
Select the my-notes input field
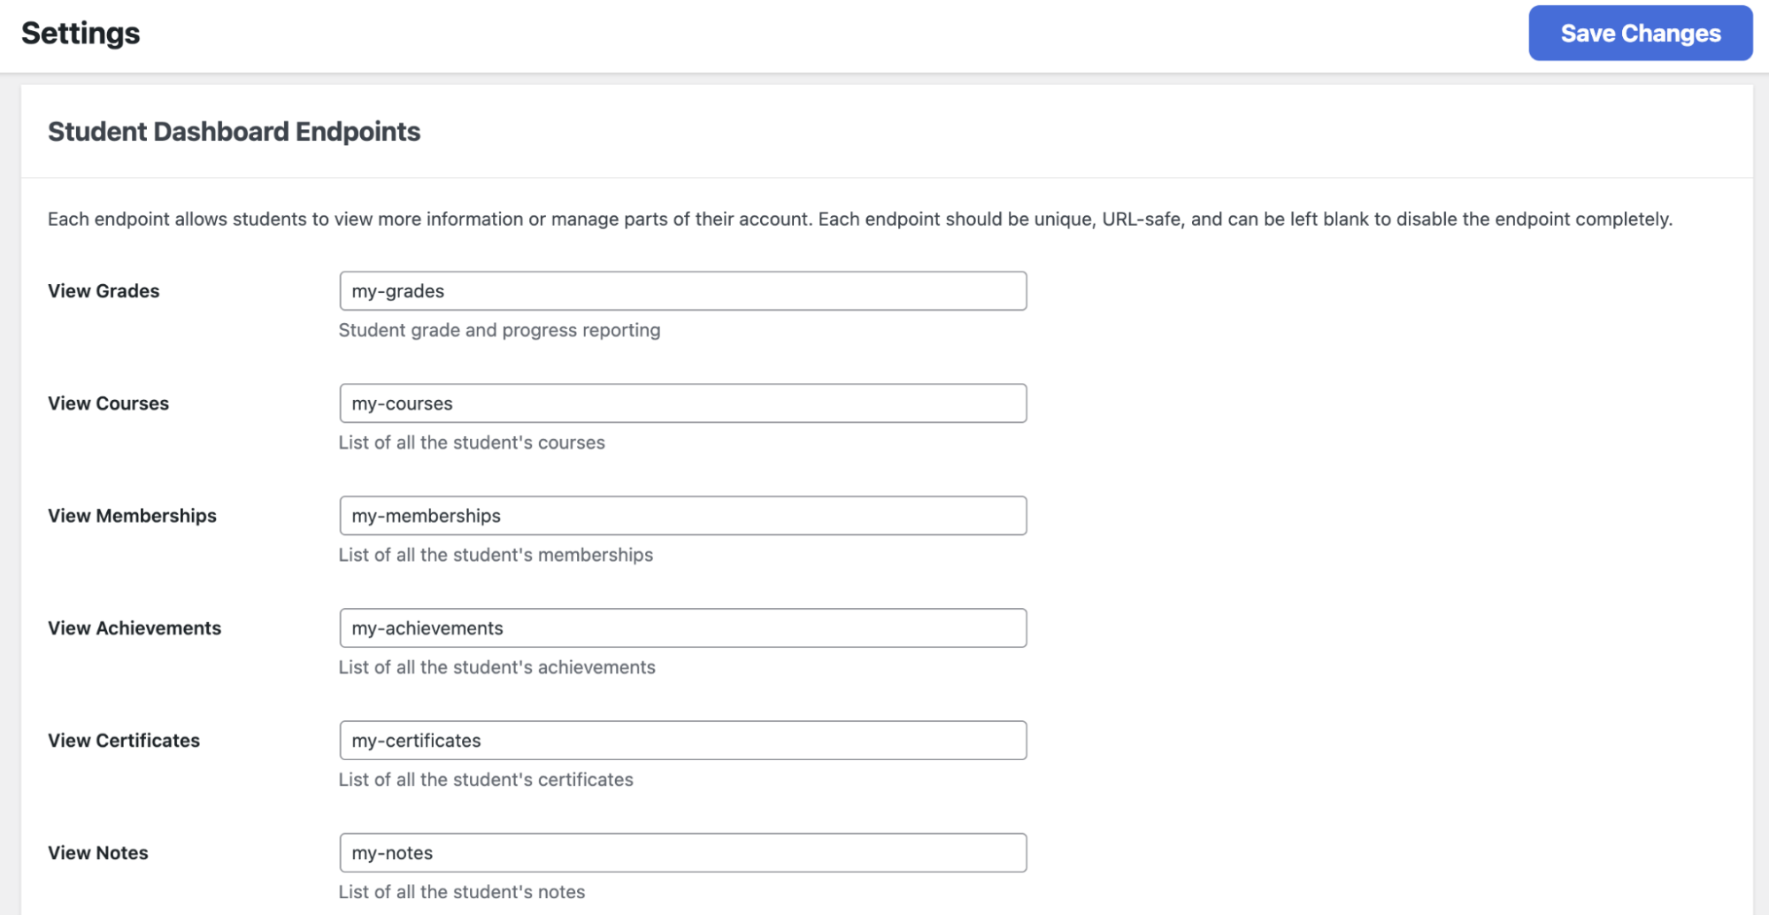click(681, 852)
